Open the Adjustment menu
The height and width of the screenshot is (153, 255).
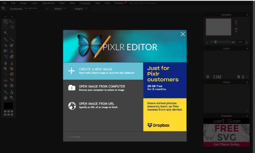click(48, 3)
